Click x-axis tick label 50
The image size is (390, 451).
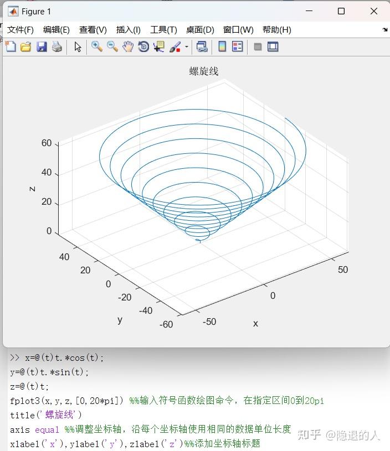343,269
